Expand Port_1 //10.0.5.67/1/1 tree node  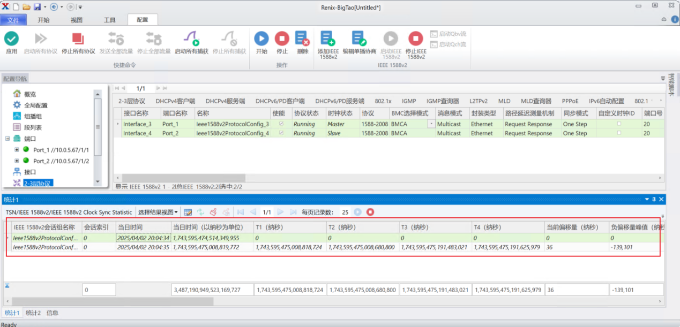tap(16, 150)
